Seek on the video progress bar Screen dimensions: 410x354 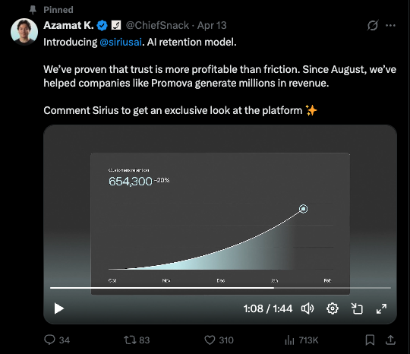pyautogui.click(x=220, y=288)
